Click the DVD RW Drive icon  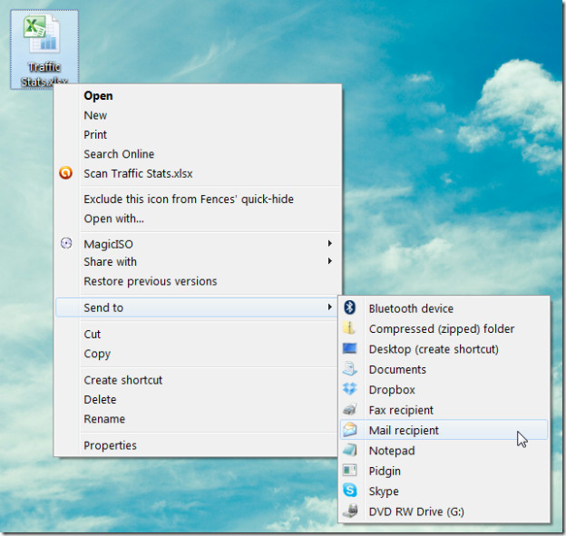349,511
